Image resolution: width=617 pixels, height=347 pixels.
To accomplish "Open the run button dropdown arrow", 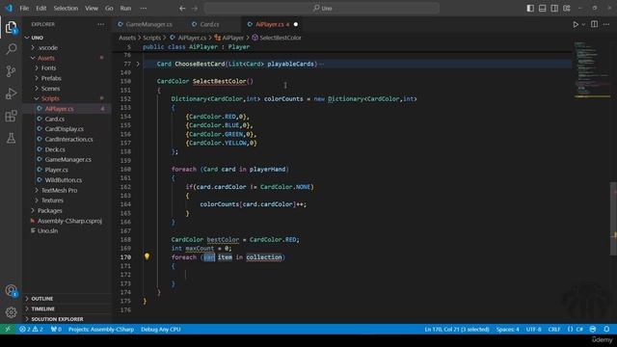I will pos(583,24).
